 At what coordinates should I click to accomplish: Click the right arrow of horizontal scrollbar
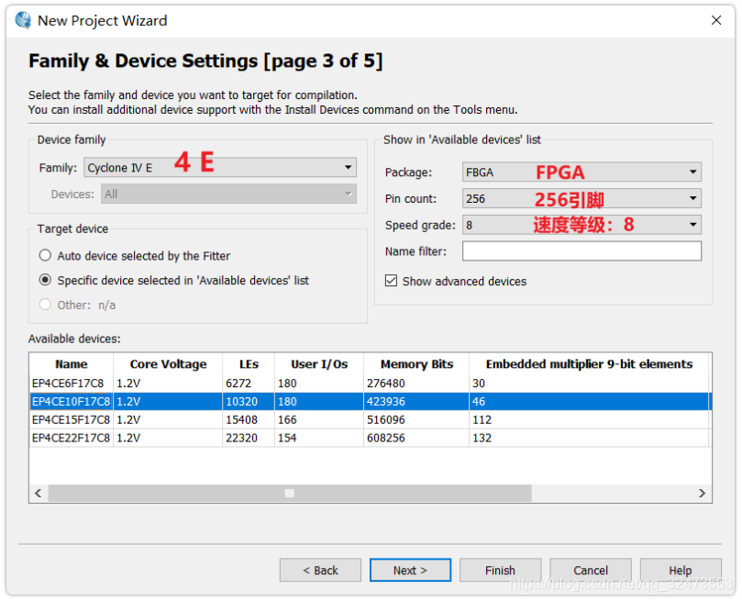(703, 493)
